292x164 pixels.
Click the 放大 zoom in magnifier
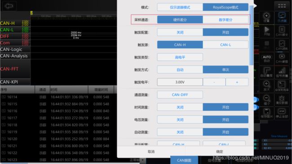(266, 86)
